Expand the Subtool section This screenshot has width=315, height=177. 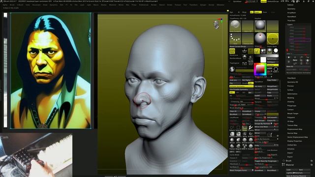[x=290, y=5]
